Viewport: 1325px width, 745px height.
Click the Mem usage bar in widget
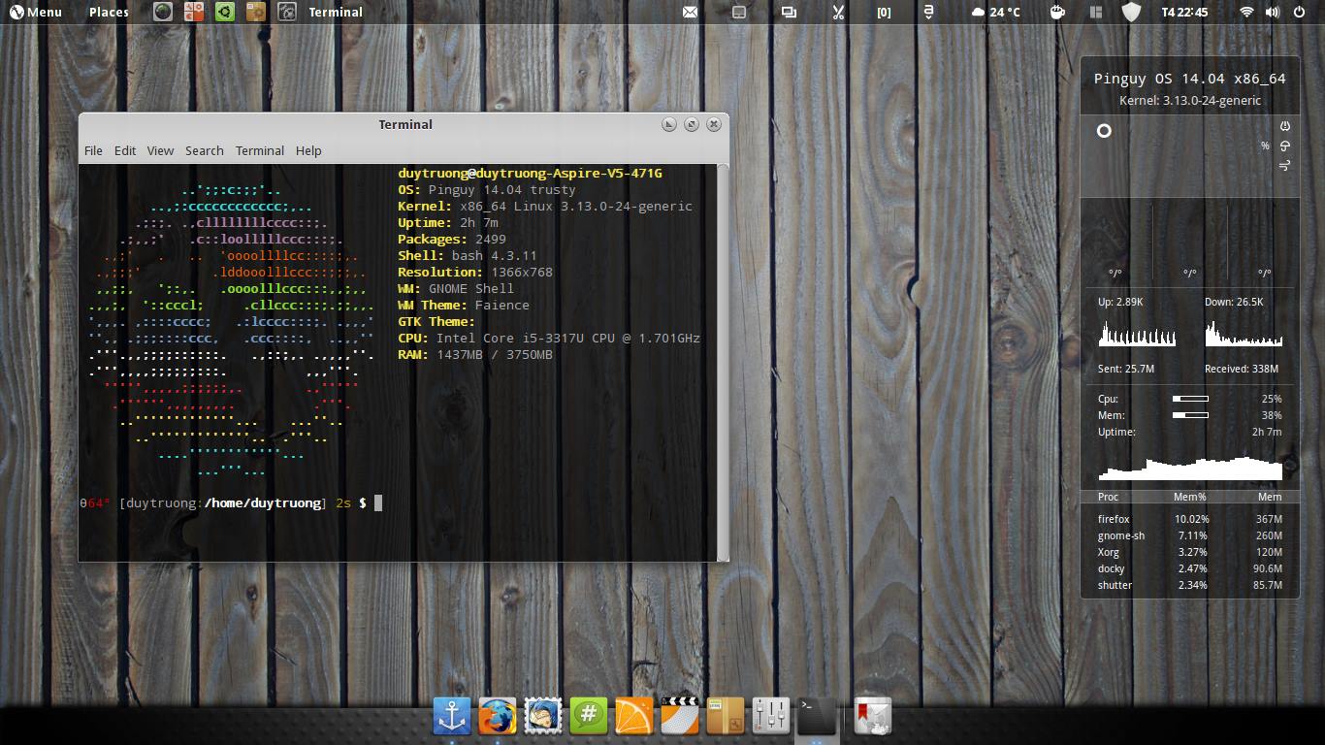tap(1190, 415)
